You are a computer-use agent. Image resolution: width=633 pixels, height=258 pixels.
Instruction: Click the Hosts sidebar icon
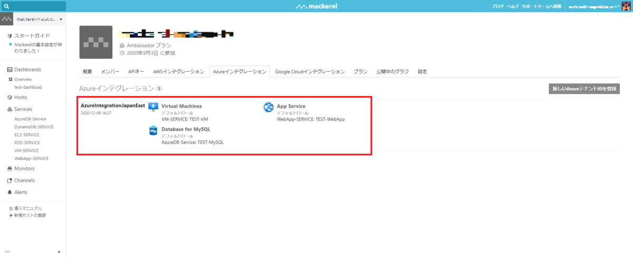click(x=9, y=97)
